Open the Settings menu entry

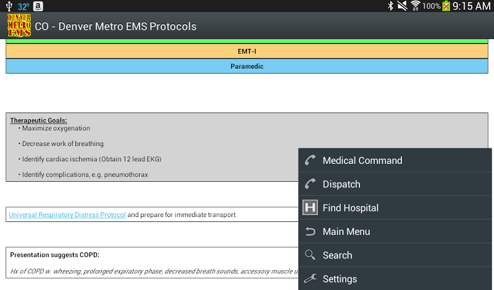coord(340,279)
